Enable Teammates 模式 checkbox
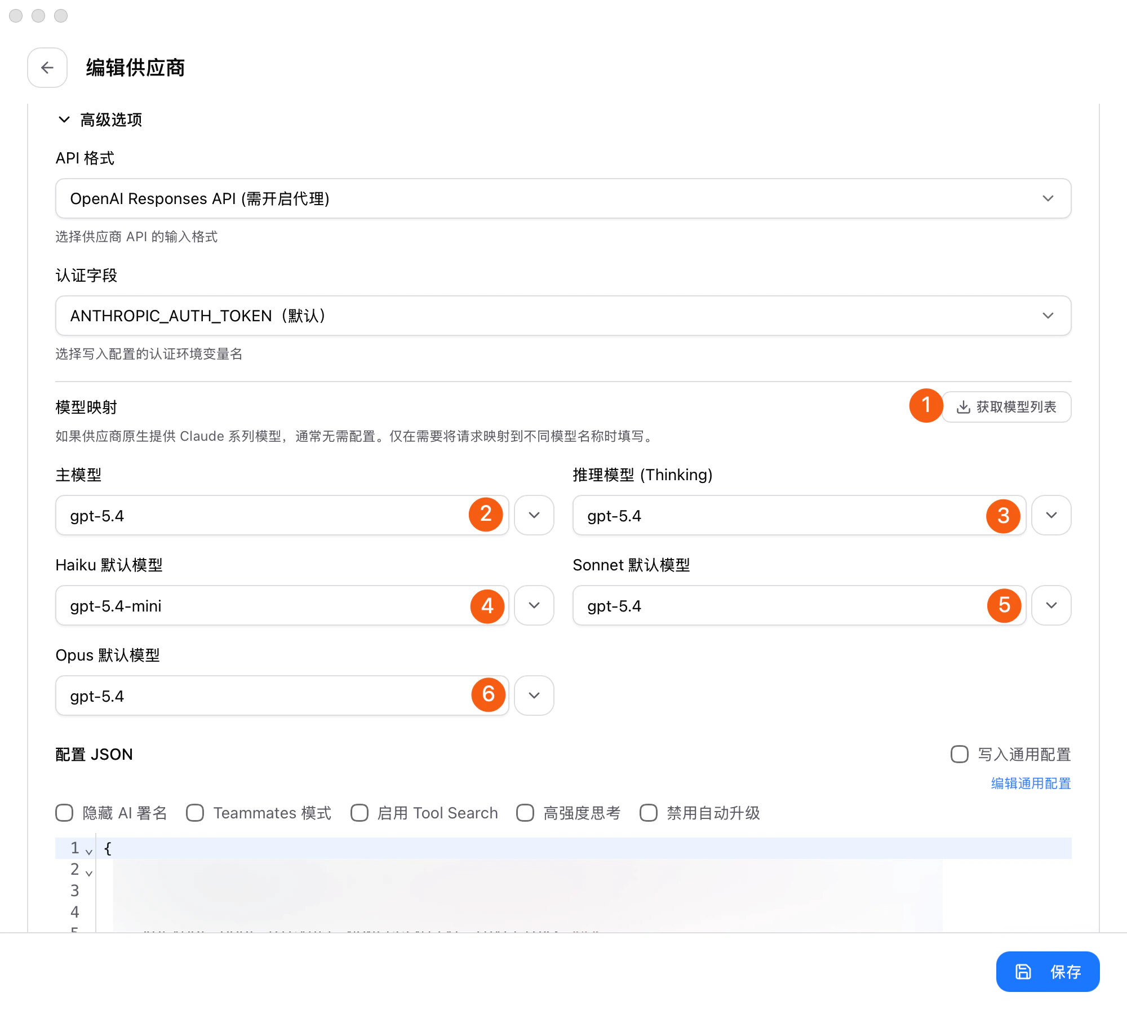 tap(195, 813)
